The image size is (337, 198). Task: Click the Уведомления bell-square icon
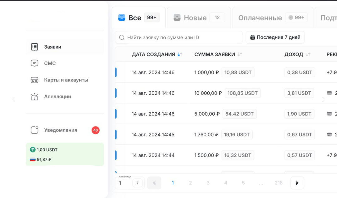click(x=34, y=130)
